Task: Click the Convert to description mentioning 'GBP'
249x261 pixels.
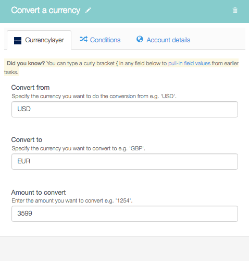Action: tap(78, 148)
